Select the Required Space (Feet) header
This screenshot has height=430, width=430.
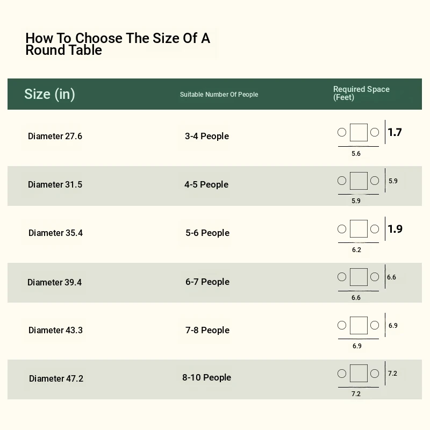click(361, 93)
